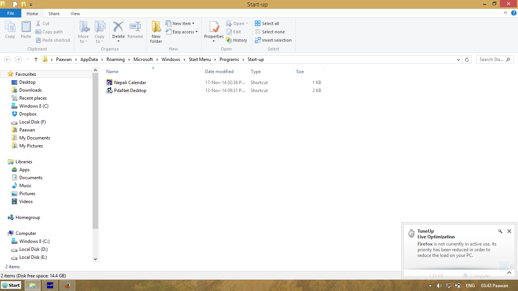Open the Nepali Calendar shortcut
The height and width of the screenshot is (291, 518).
[x=130, y=82]
